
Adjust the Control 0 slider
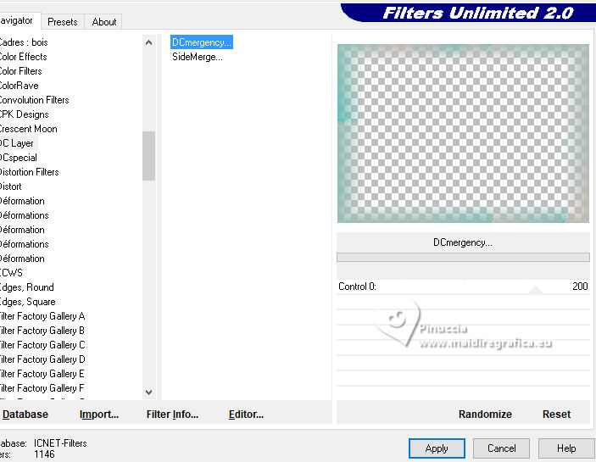535,290
